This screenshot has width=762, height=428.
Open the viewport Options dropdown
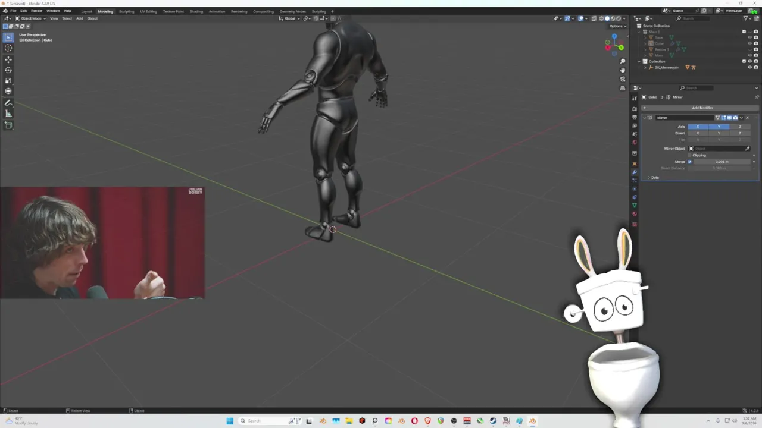click(617, 26)
